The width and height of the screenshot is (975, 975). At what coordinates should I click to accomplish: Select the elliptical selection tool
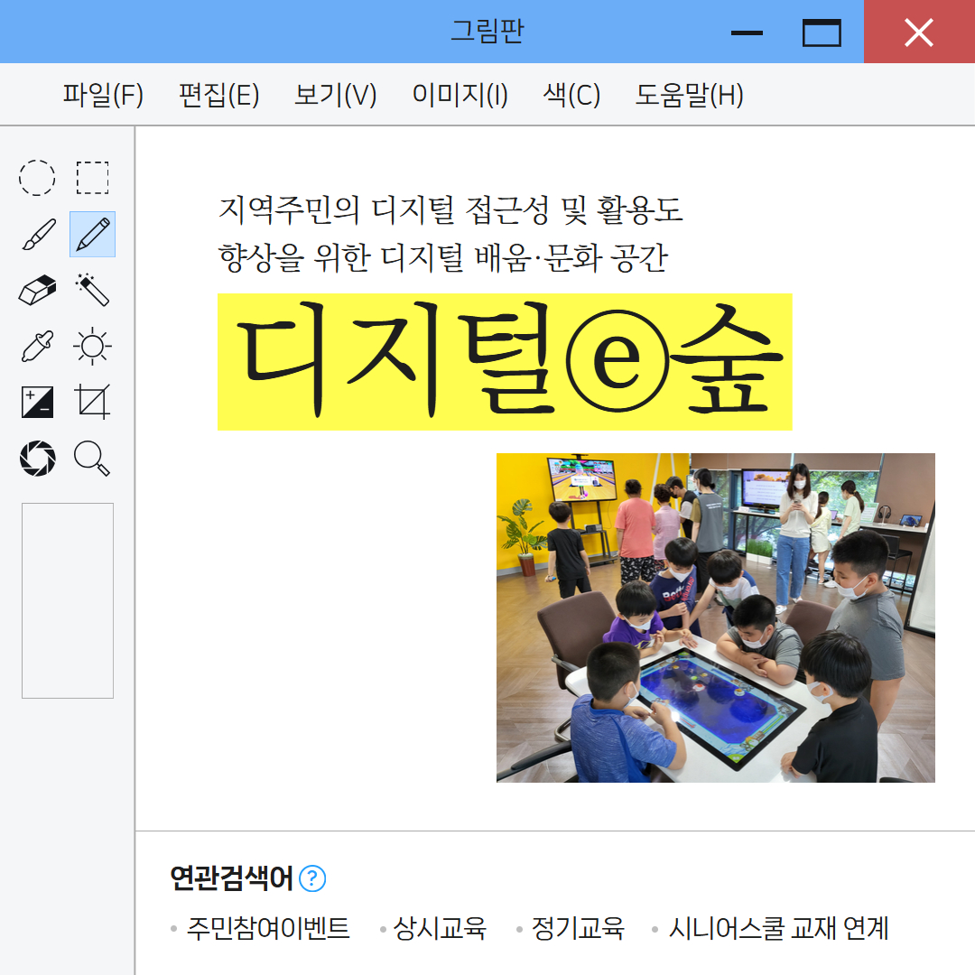click(37, 178)
